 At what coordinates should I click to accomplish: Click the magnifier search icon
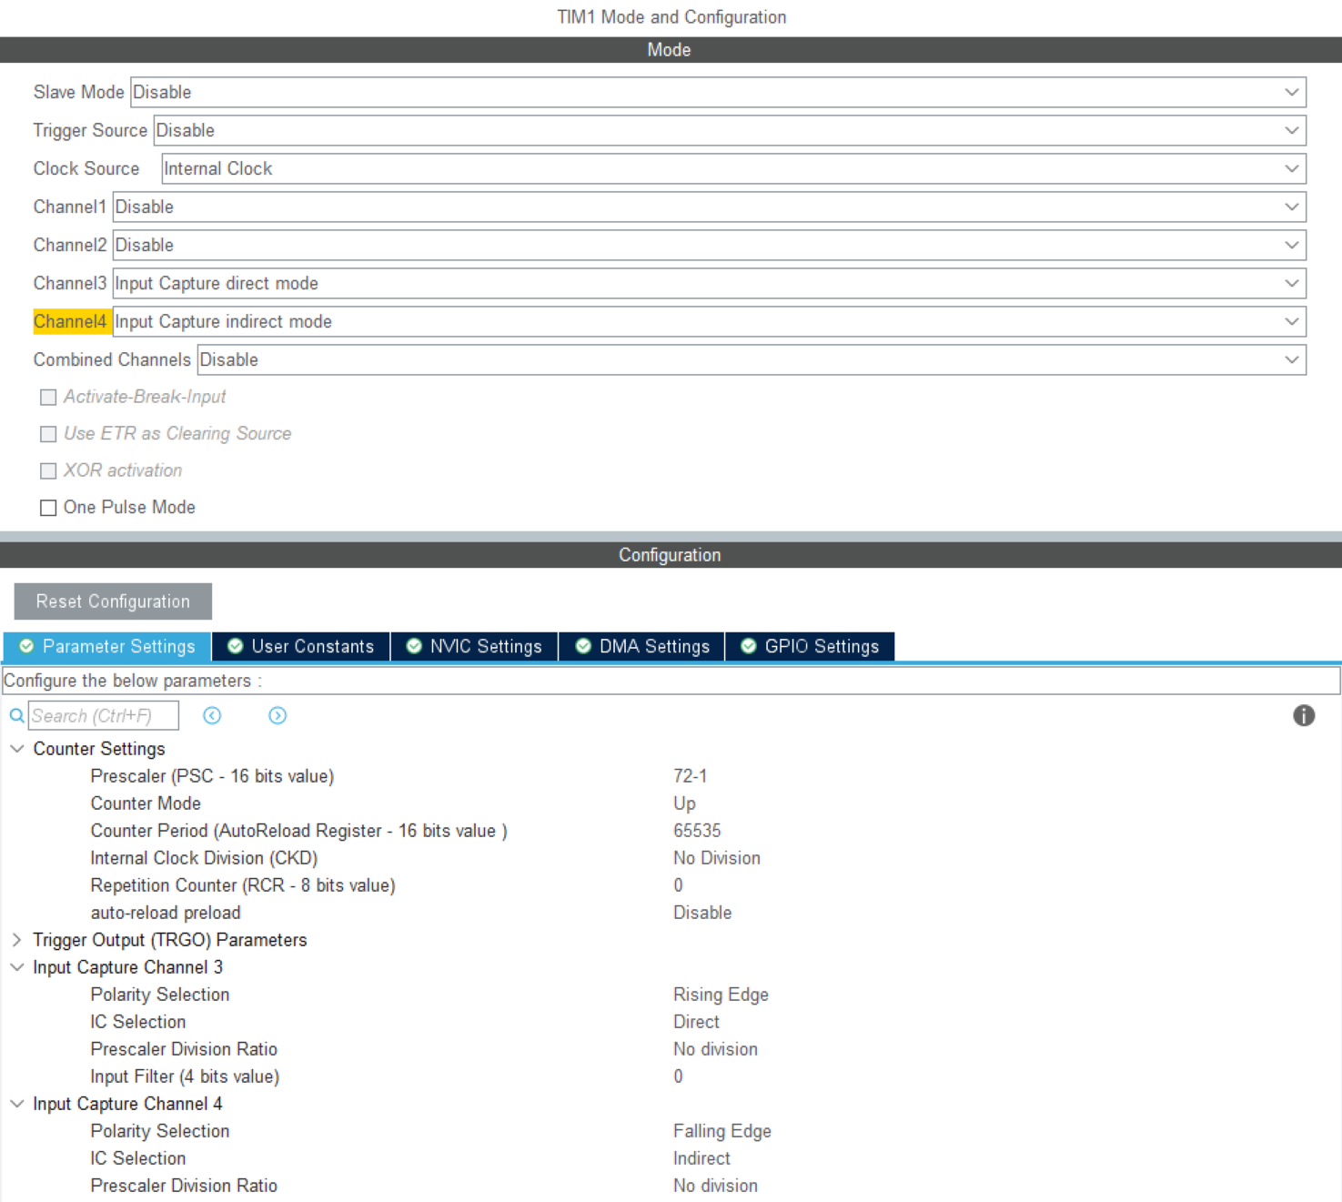pyautogui.click(x=16, y=716)
